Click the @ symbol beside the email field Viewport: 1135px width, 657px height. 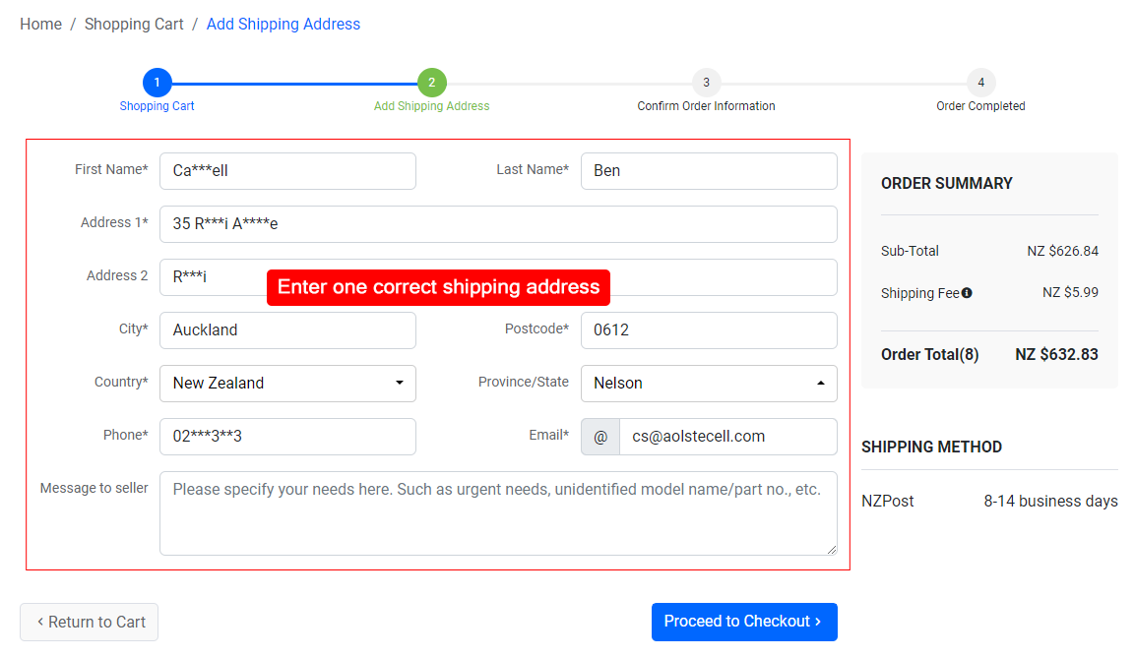tap(599, 436)
